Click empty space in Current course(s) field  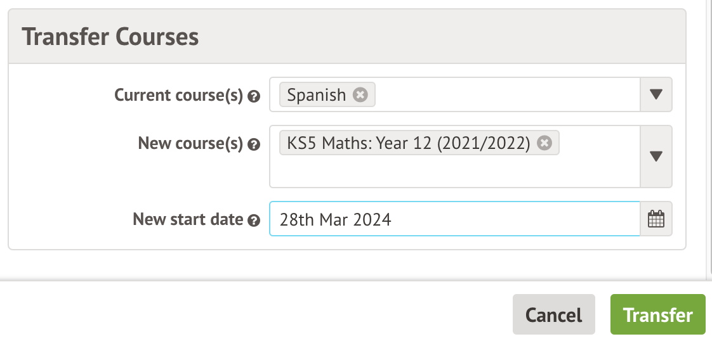pyautogui.click(x=508, y=95)
